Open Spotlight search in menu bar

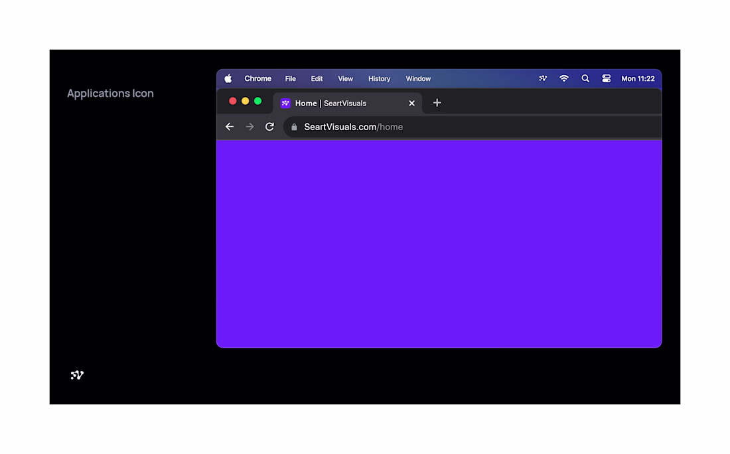585,79
